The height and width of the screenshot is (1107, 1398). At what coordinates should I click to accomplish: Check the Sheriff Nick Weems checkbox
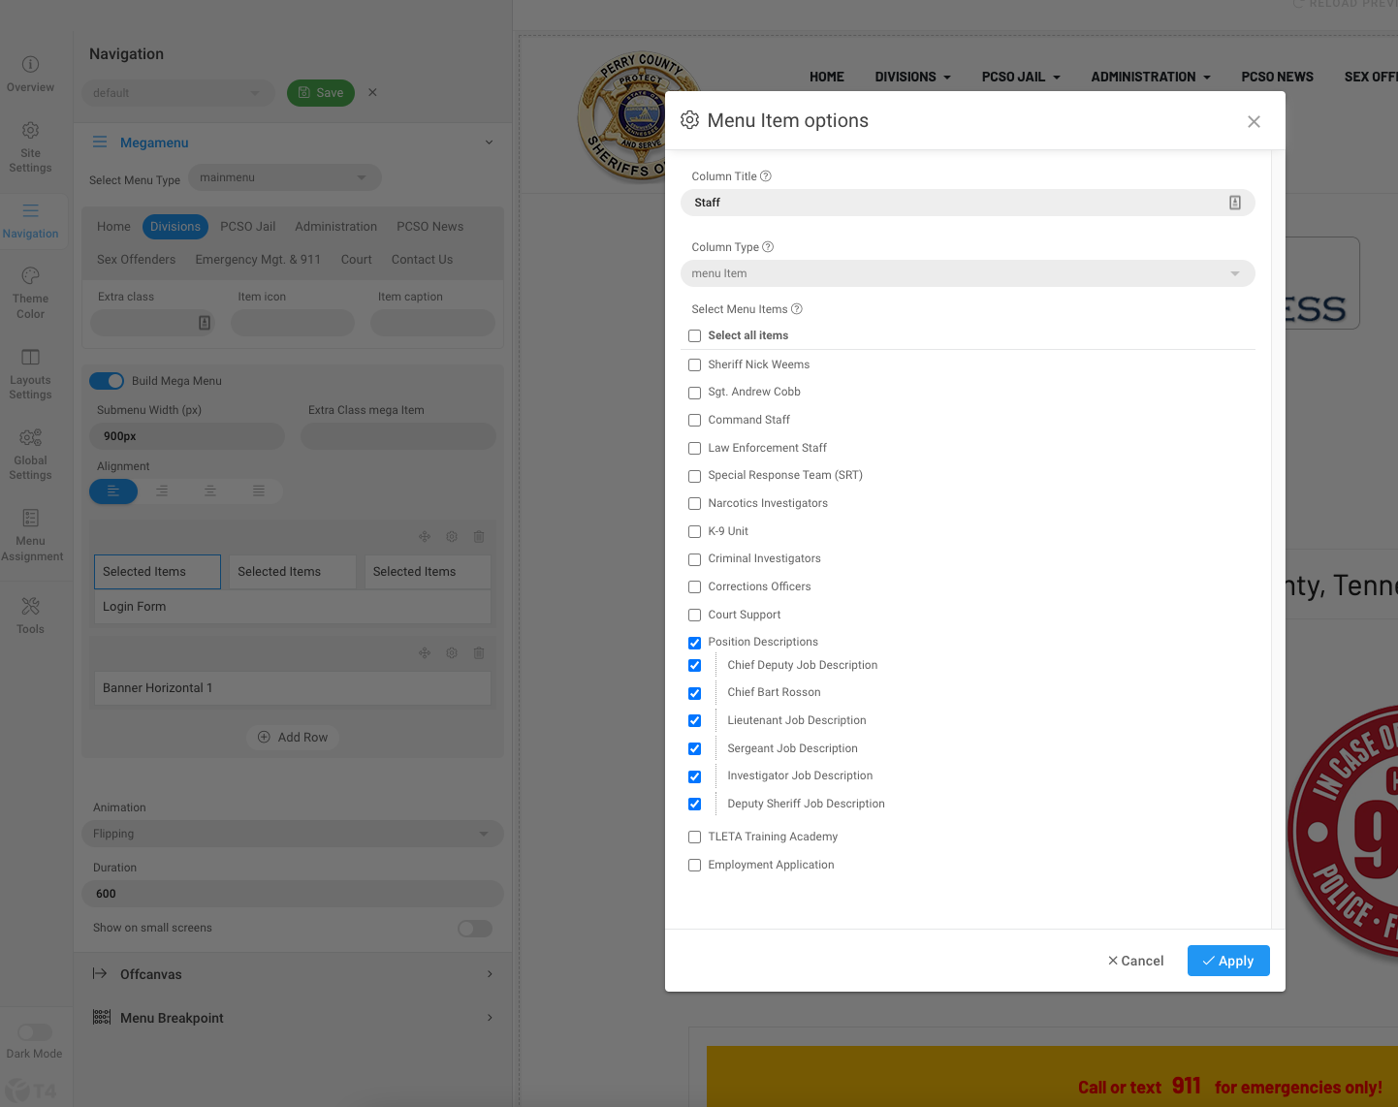tap(694, 365)
